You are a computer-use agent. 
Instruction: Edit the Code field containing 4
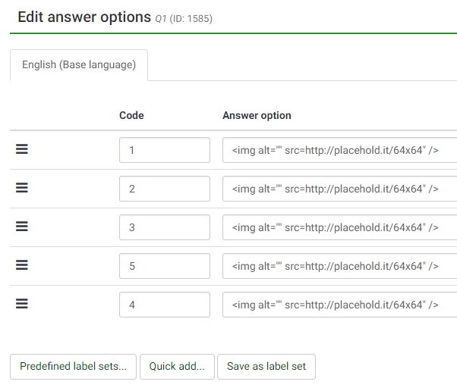click(164, 305)
